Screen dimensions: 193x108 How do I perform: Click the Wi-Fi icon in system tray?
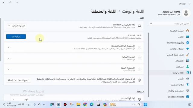pyautogui.click(x=23, y=104)
